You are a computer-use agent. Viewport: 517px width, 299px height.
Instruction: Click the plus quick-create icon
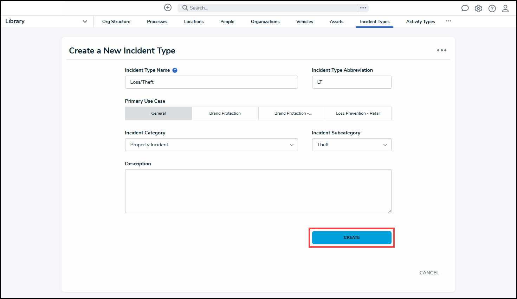click(168, 8)
